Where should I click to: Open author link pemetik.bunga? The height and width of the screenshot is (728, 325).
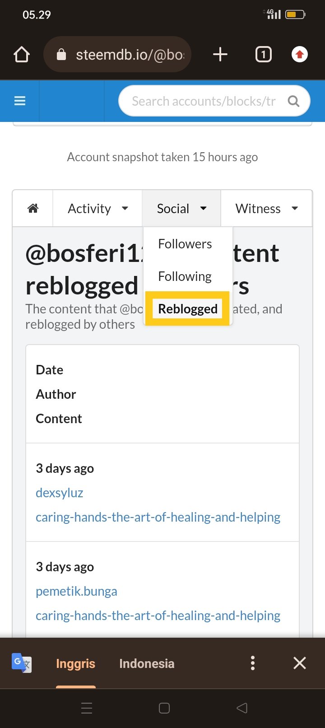76,591
